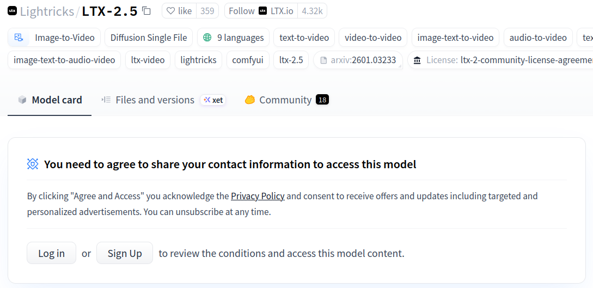Viewport: 593px width, 288px height.
Task: Open the 4.32k followers count
Action: [x=312, y=11]
